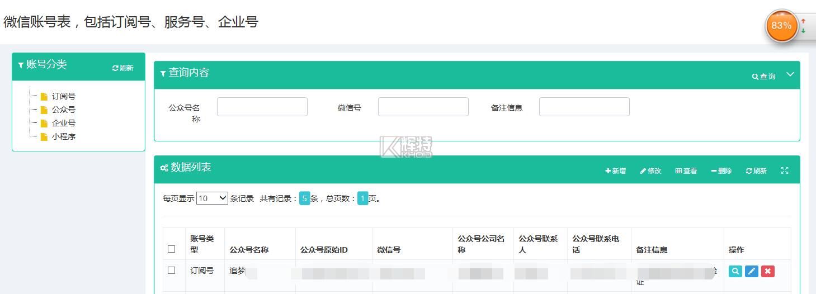Click 查看 view in data list toolbar
Image resolution: width=816 pixels, height=294 pixels.
[x=686, y=171]
